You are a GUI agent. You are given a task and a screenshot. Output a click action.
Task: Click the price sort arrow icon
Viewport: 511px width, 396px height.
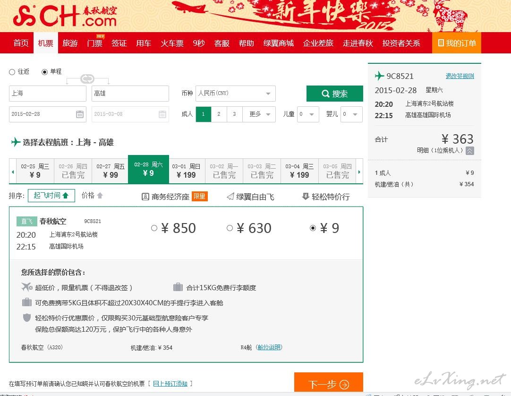click(100, 195)
